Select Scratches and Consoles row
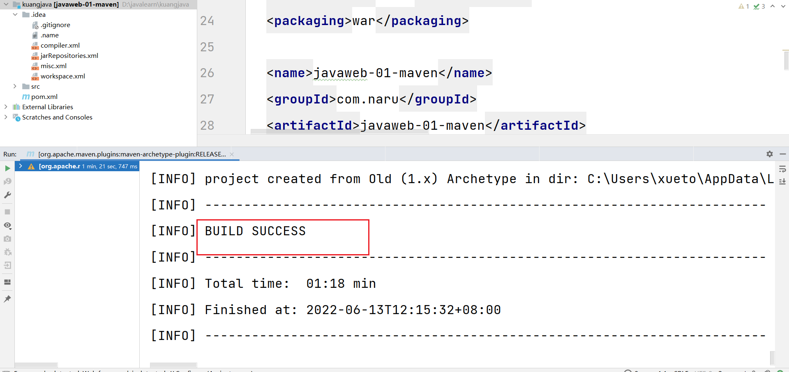Viewport: 789px width, 372px height. click(98, 117)
